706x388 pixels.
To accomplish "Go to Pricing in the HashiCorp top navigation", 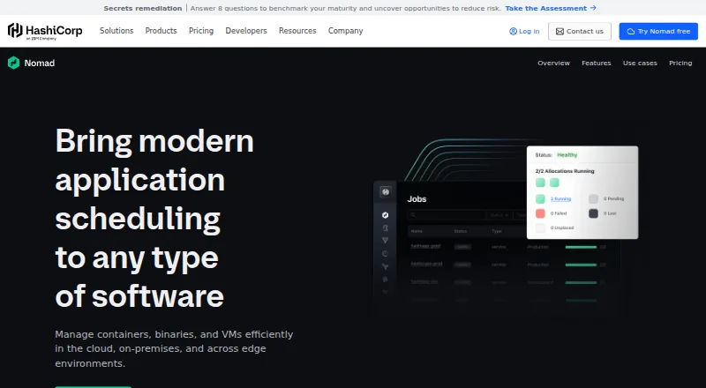I will [201, 31].
